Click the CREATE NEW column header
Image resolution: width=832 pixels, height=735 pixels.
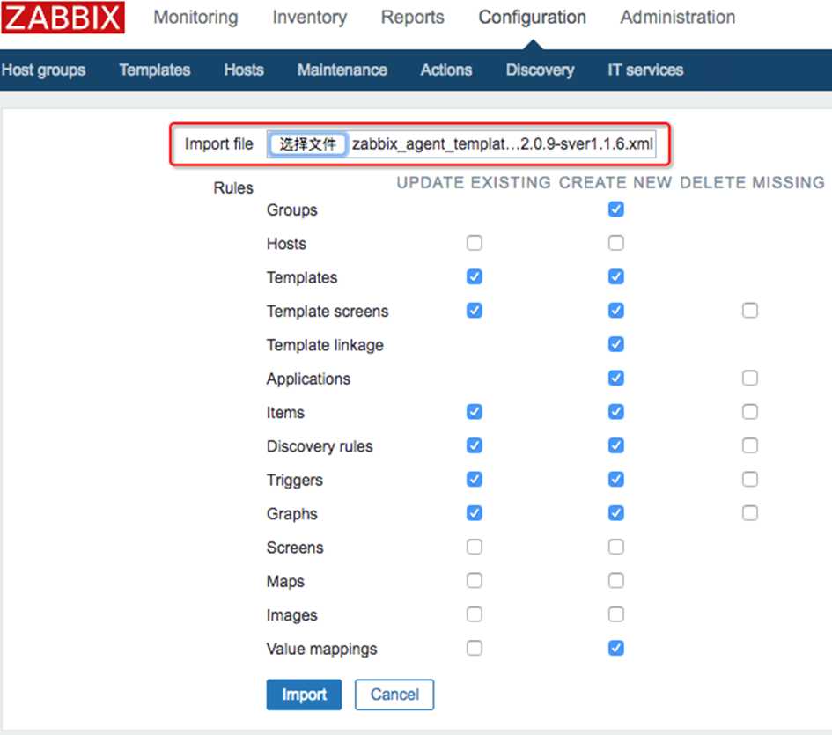pos(615,182)
